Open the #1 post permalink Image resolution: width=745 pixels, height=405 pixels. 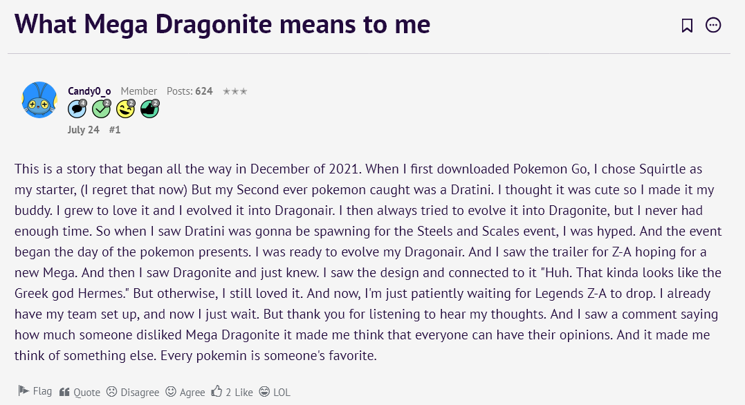[115, 130]
